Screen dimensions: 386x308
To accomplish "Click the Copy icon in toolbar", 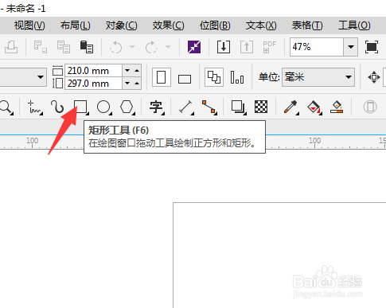I will [64, 47].
